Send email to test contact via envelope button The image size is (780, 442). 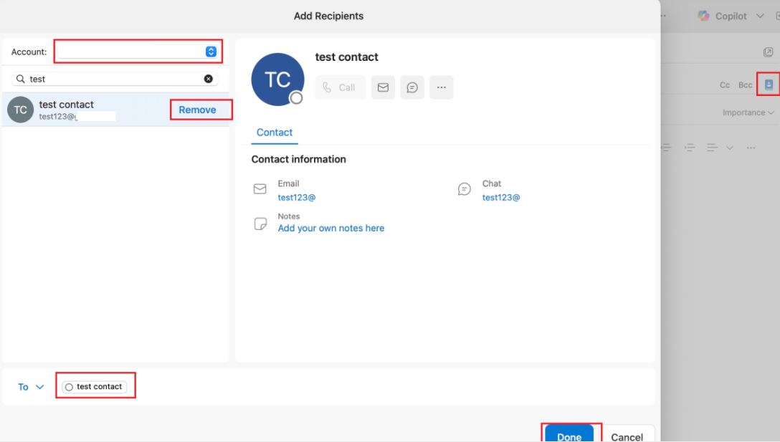(383, 87)
